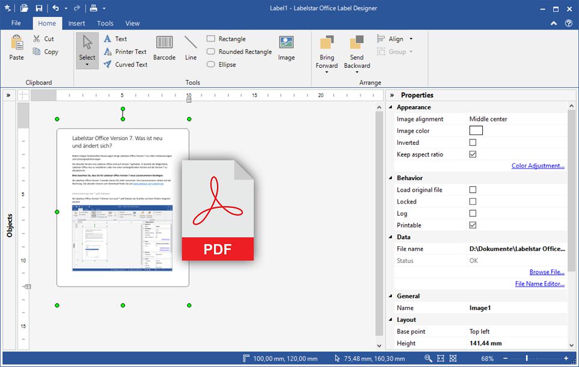Viewport: 579px width, 367px height.
Task: Collapse the ribbon with up arrow
Action: (x=554, y=23)
